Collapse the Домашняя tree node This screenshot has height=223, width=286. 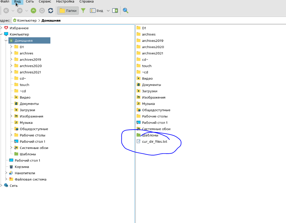click(x=6, y=40)
